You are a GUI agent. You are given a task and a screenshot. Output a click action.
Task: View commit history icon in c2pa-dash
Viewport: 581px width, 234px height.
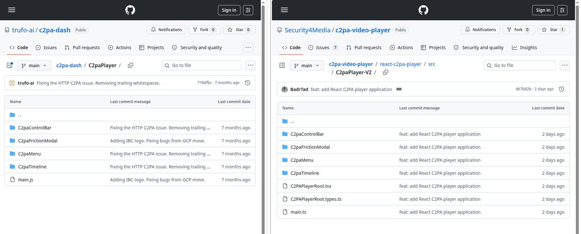pos(247,83)
